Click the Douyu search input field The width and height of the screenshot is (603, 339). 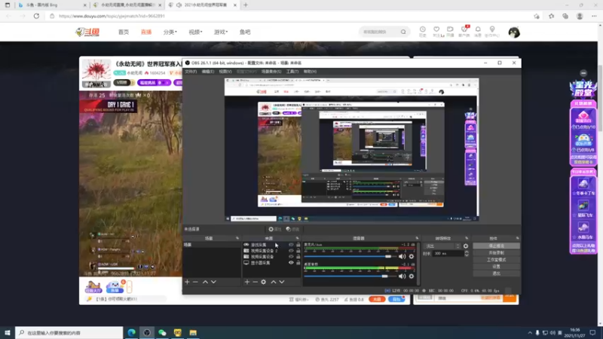379,32
